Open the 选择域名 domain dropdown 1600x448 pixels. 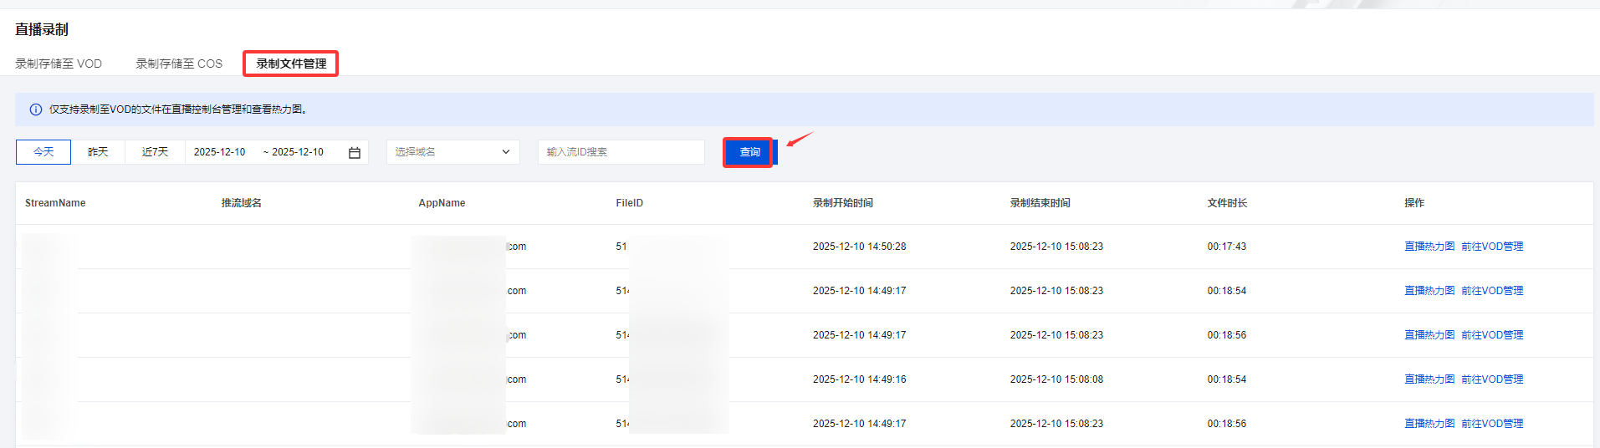(453, 152)
